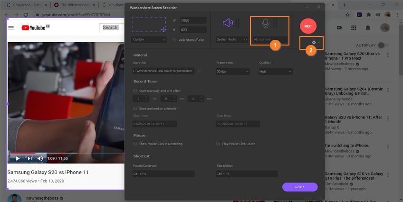Viewport: 403px width, 202px height.
Task: Open a new Chrome tab plus button
Action: [x=344, y=5]
